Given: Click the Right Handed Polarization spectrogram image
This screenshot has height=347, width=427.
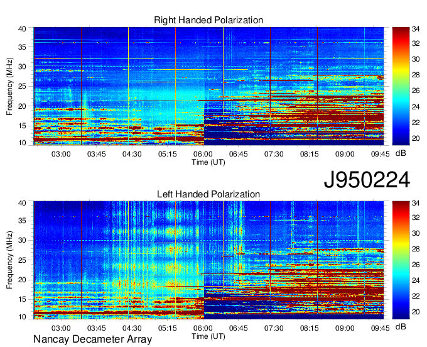Looking at the screenshot, I should tap(208, 86).
